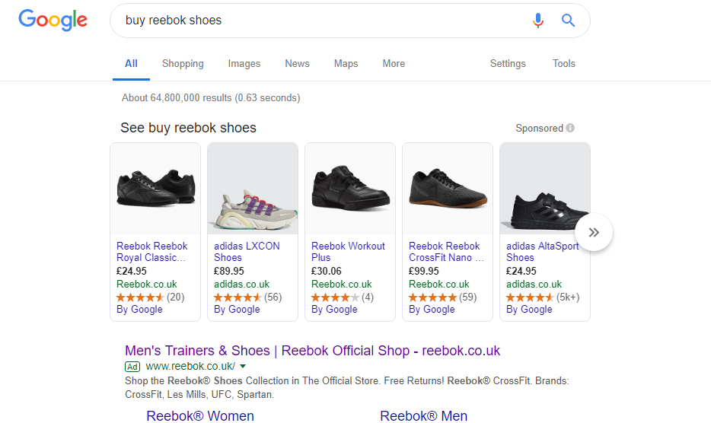The width and height of the screenshot is (711, 423).
Task: Open the adidas LXCON Shoes title link
Action: coord(247,252)
